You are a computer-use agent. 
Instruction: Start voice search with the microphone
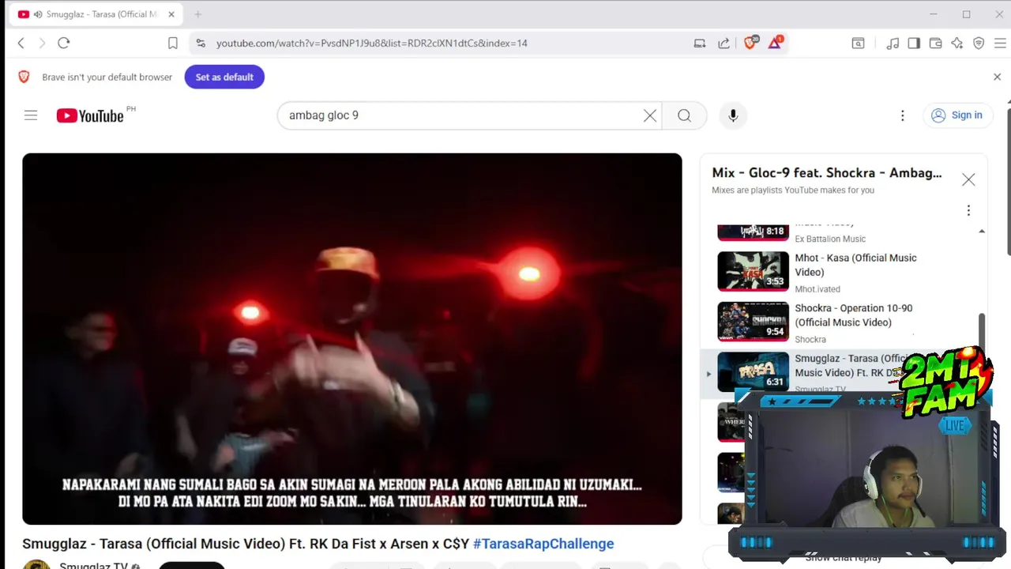(x=733, y=115)
